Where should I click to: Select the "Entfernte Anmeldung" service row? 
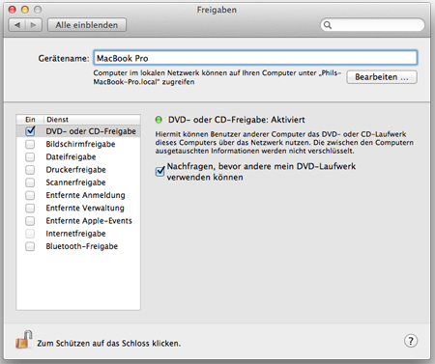[x=78, y=195]
